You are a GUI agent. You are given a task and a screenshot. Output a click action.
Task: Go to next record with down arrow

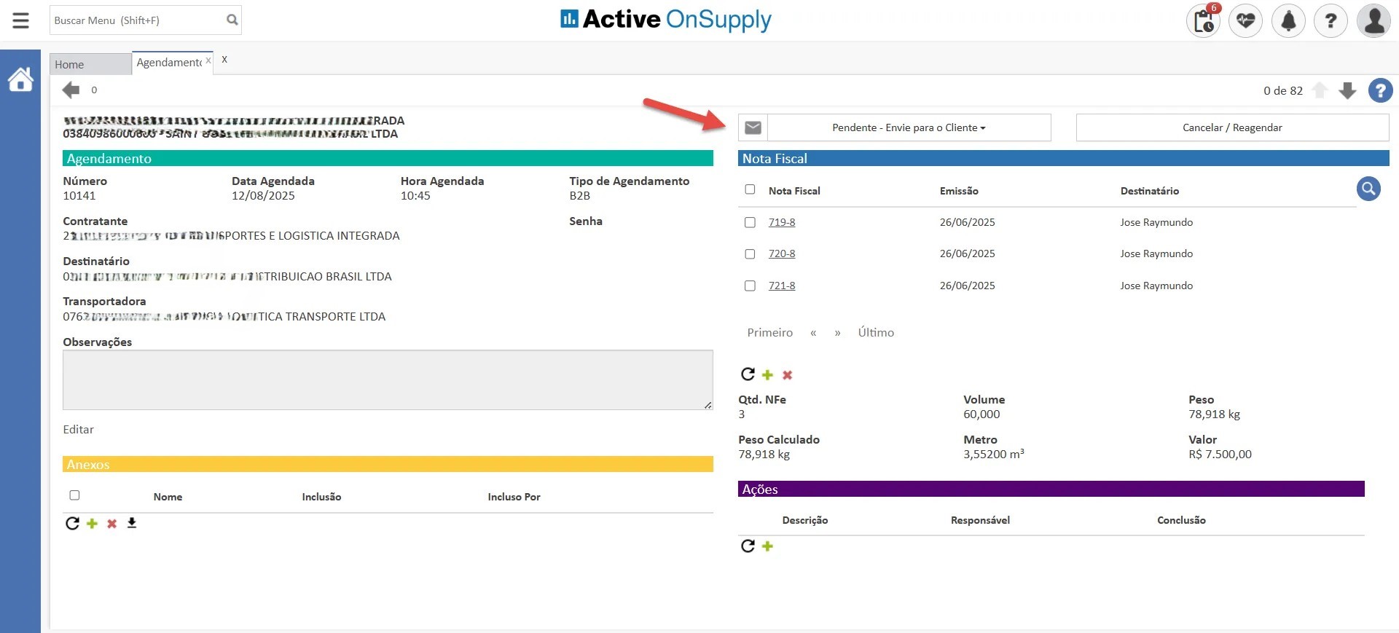pyautogui.click(x=1347, y=91)
